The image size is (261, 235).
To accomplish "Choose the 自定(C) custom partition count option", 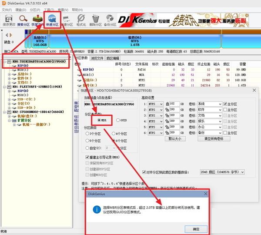I will (93, 148).
